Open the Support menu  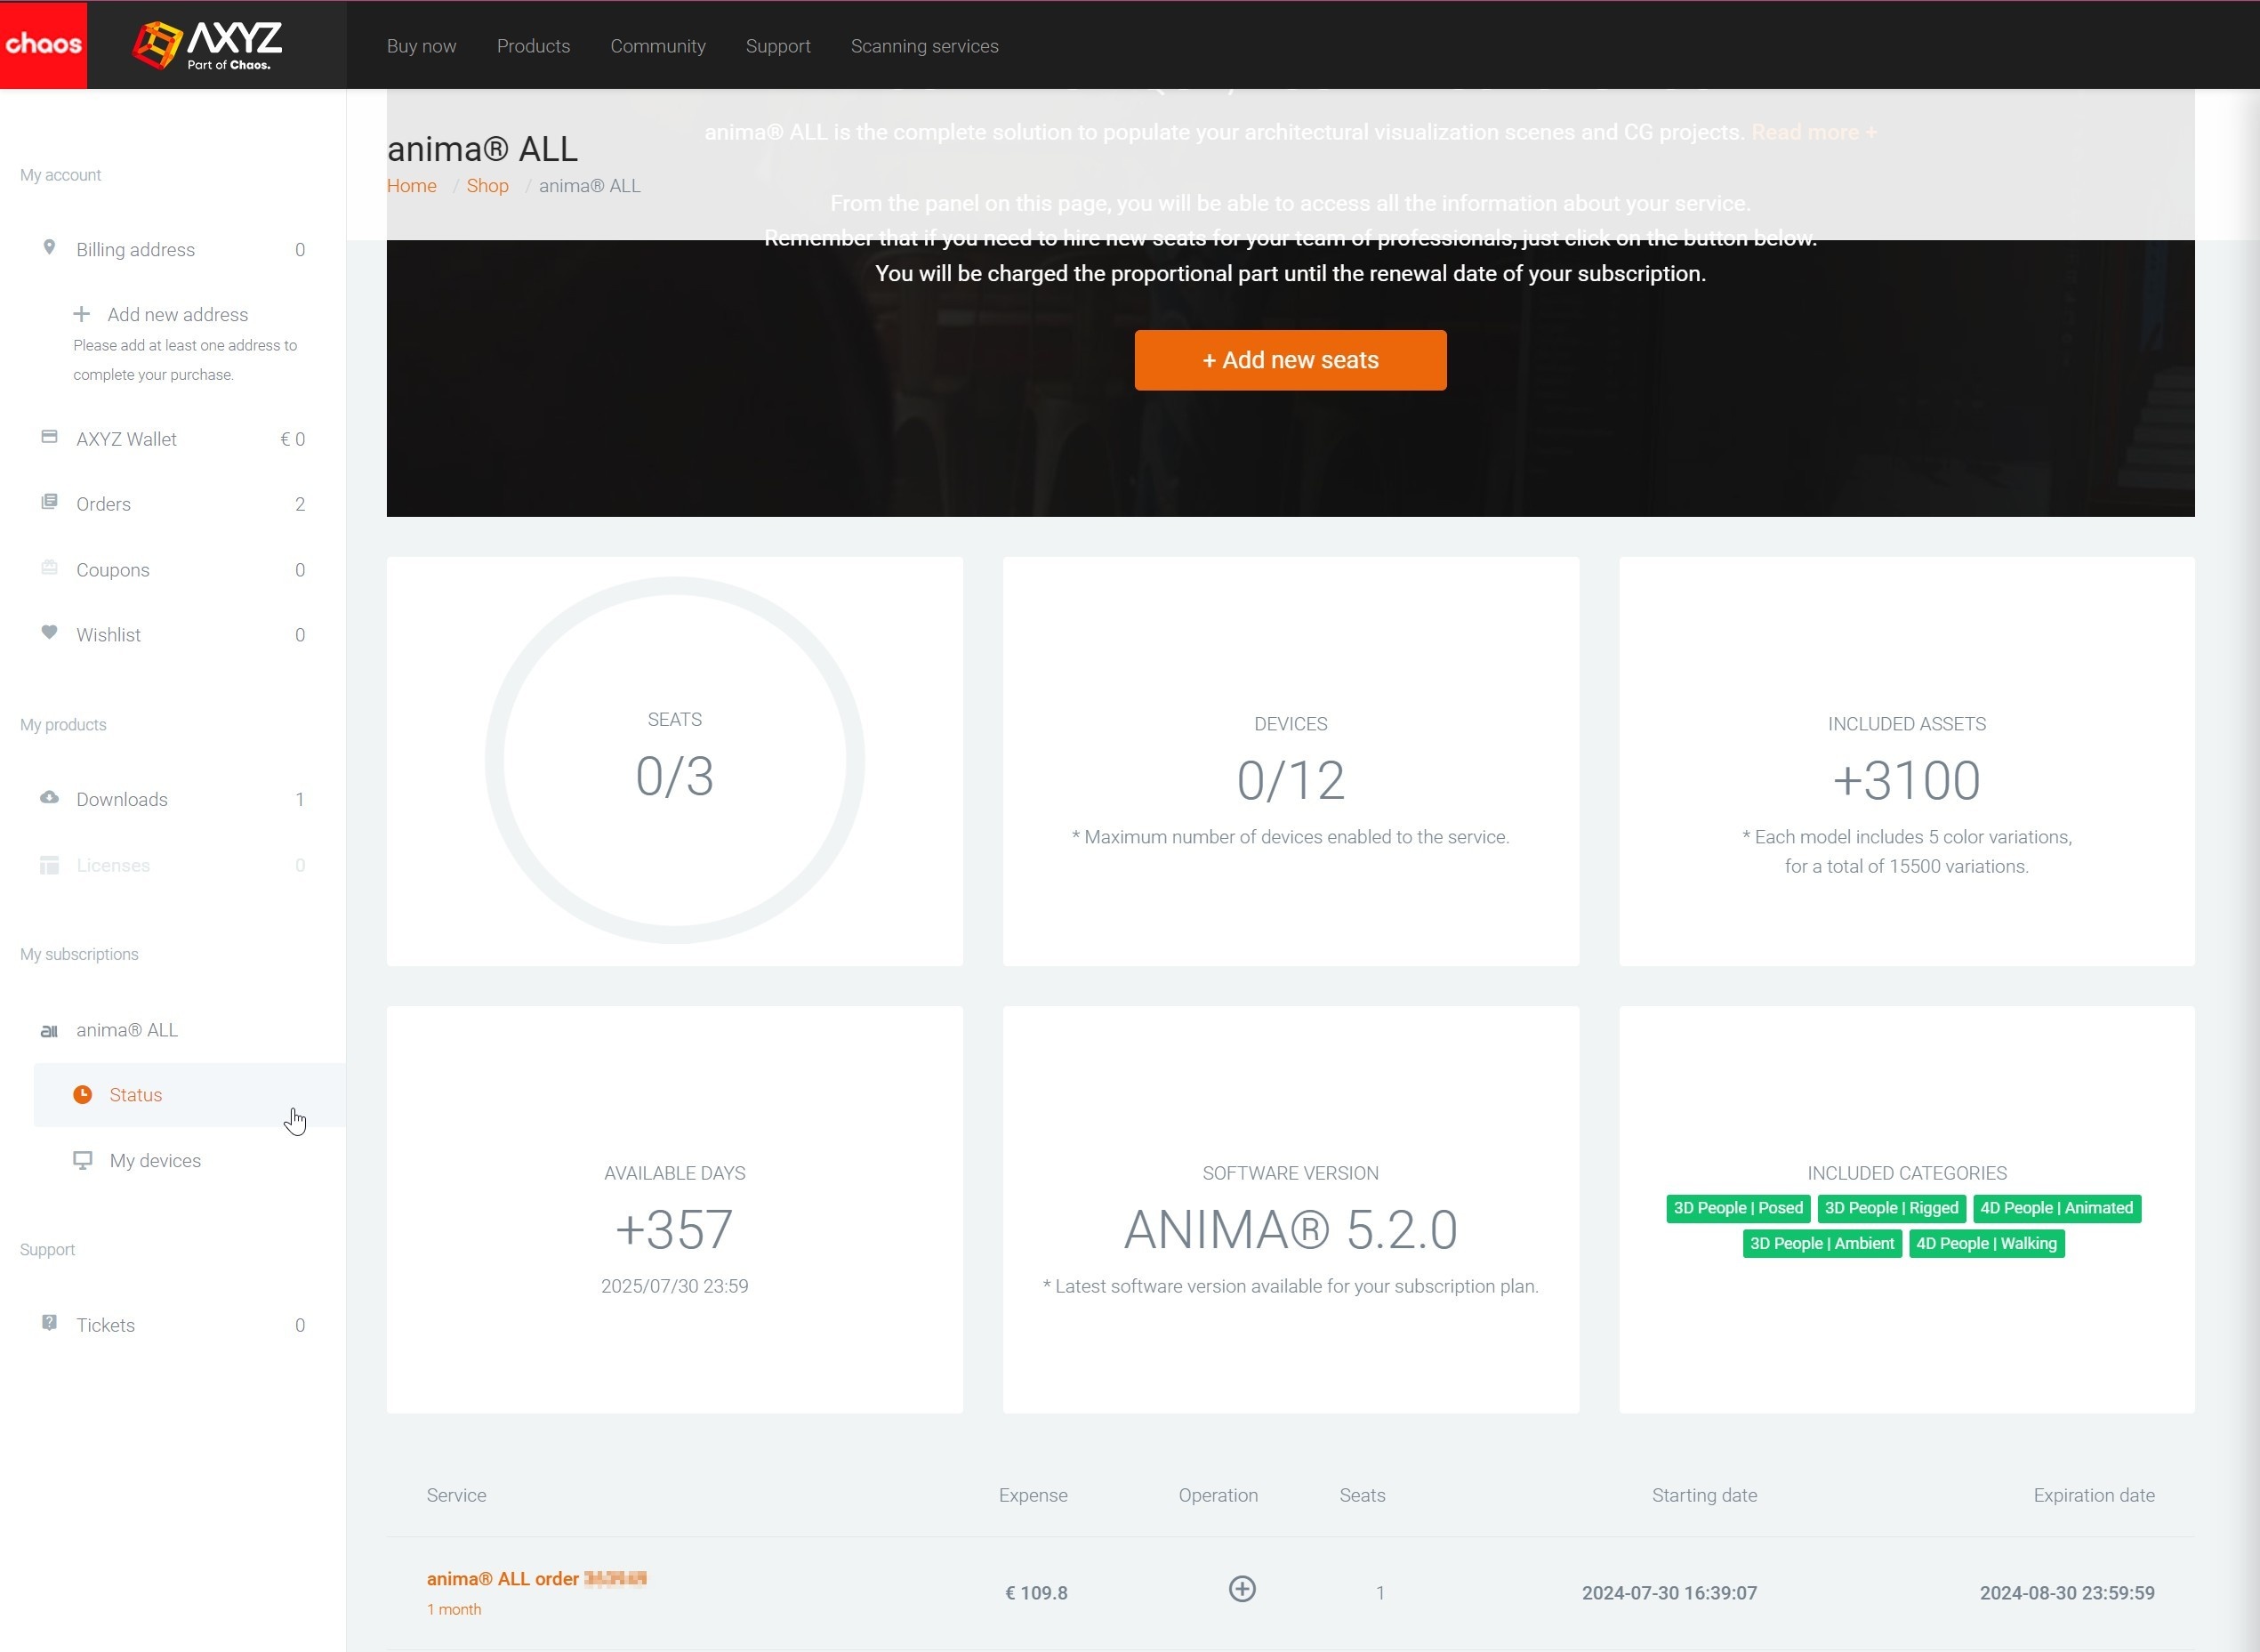point(777,46)
